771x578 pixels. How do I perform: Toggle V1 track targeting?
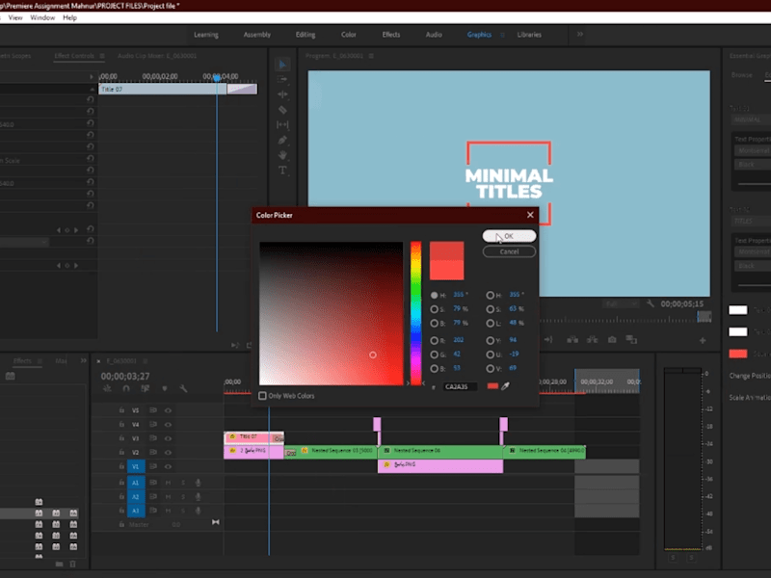(x=136, y=466)
